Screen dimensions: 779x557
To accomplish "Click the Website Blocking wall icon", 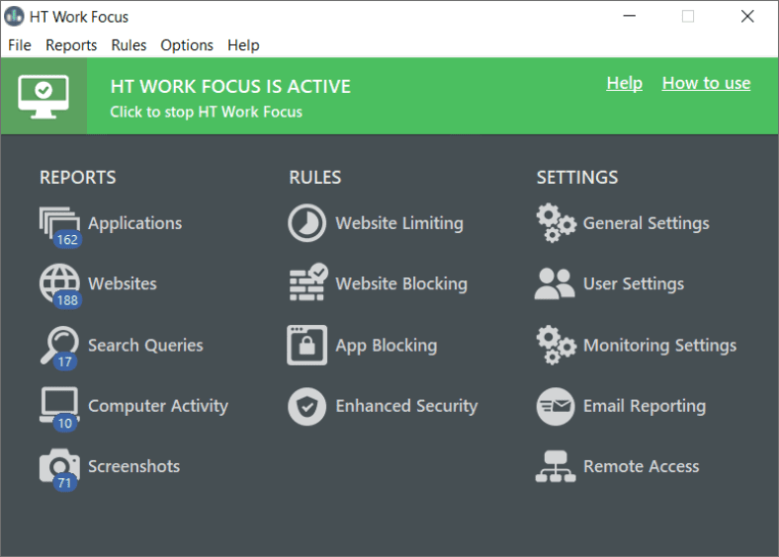I will [x=308, y=282].
